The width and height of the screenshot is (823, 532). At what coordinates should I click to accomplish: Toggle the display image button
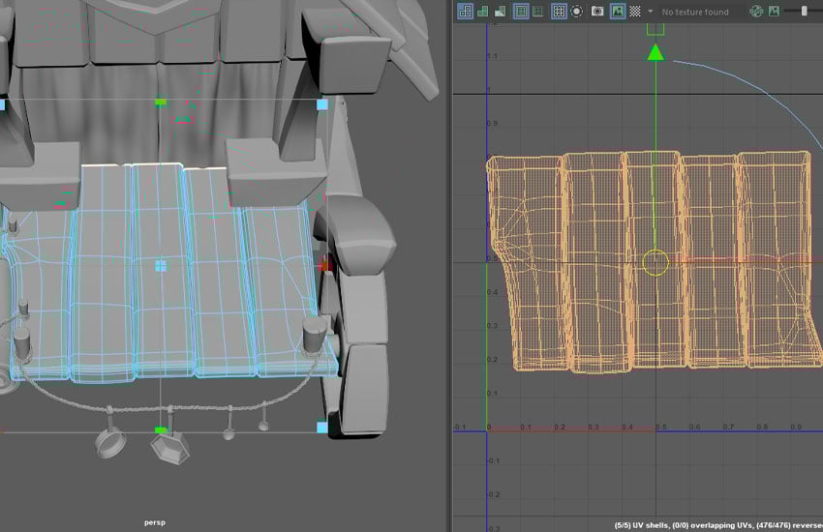(617, 12)
